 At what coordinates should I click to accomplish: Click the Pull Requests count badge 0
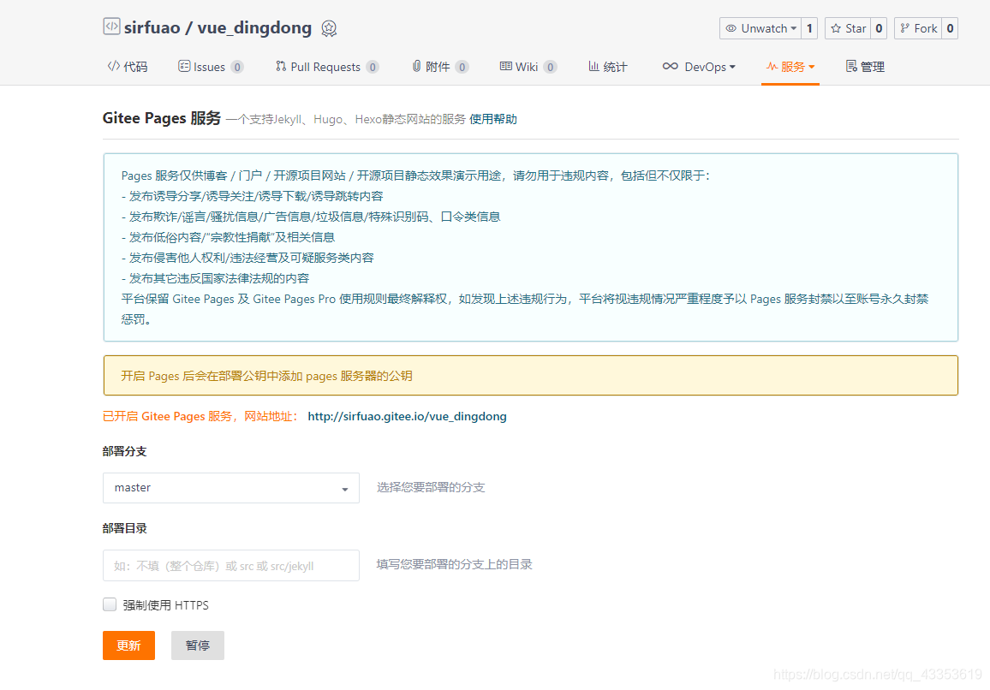pyautogui.click(x=373, y=67)
